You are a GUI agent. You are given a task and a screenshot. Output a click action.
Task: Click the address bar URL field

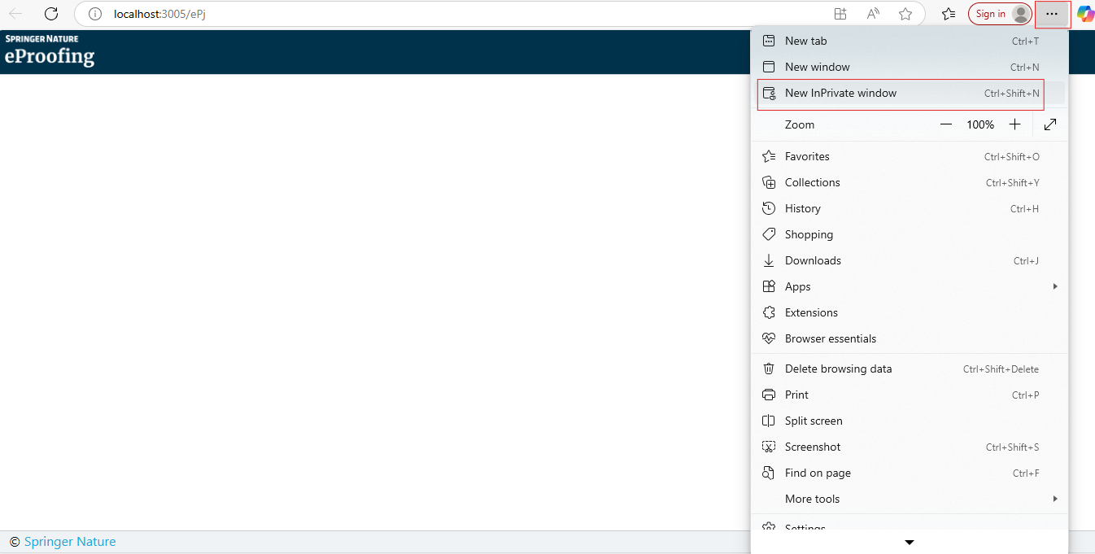pos(456,14)
